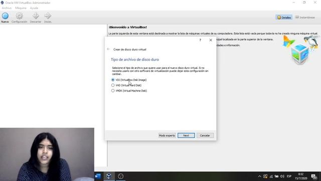Click the Descartar arrow icon
Viewport: 321px width, 181px height.
pos(36,16)
